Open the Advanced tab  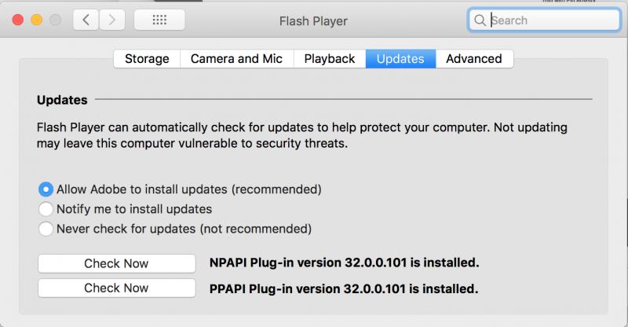pyautogui.click(x=474, y=59)
